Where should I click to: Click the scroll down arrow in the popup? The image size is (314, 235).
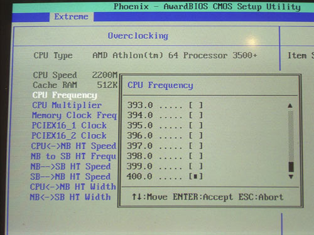(x=291, y=177)
